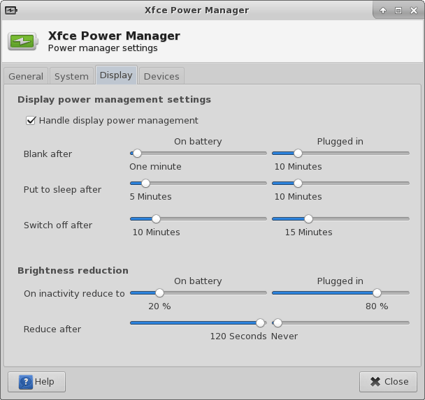Click Switch off after Plugged in slider handle
Viewport: 425px width, 400px height.
coord(308,218)
